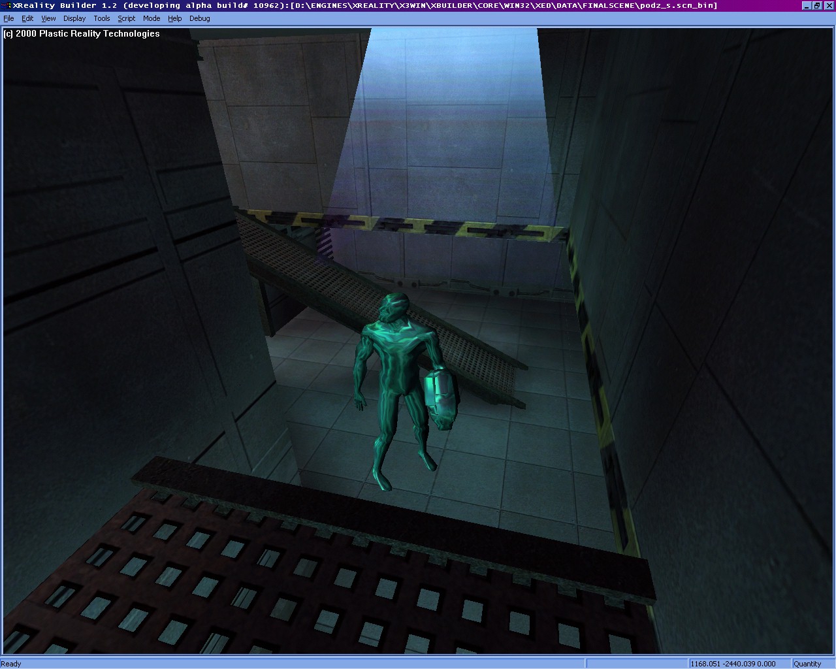The width and height of the screenshot is (836, 669).
Task: Click the XReality Builder title bar icon
Action: point(7,5)
